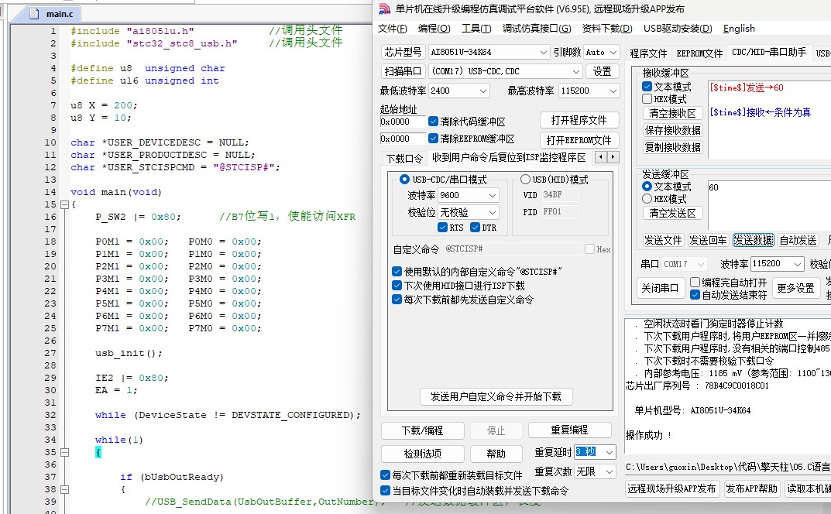This screenshot has width=831, height=514.
Task: Click the left tab-scroll arrow beside 下载口令
Action: tap(600, 157)
